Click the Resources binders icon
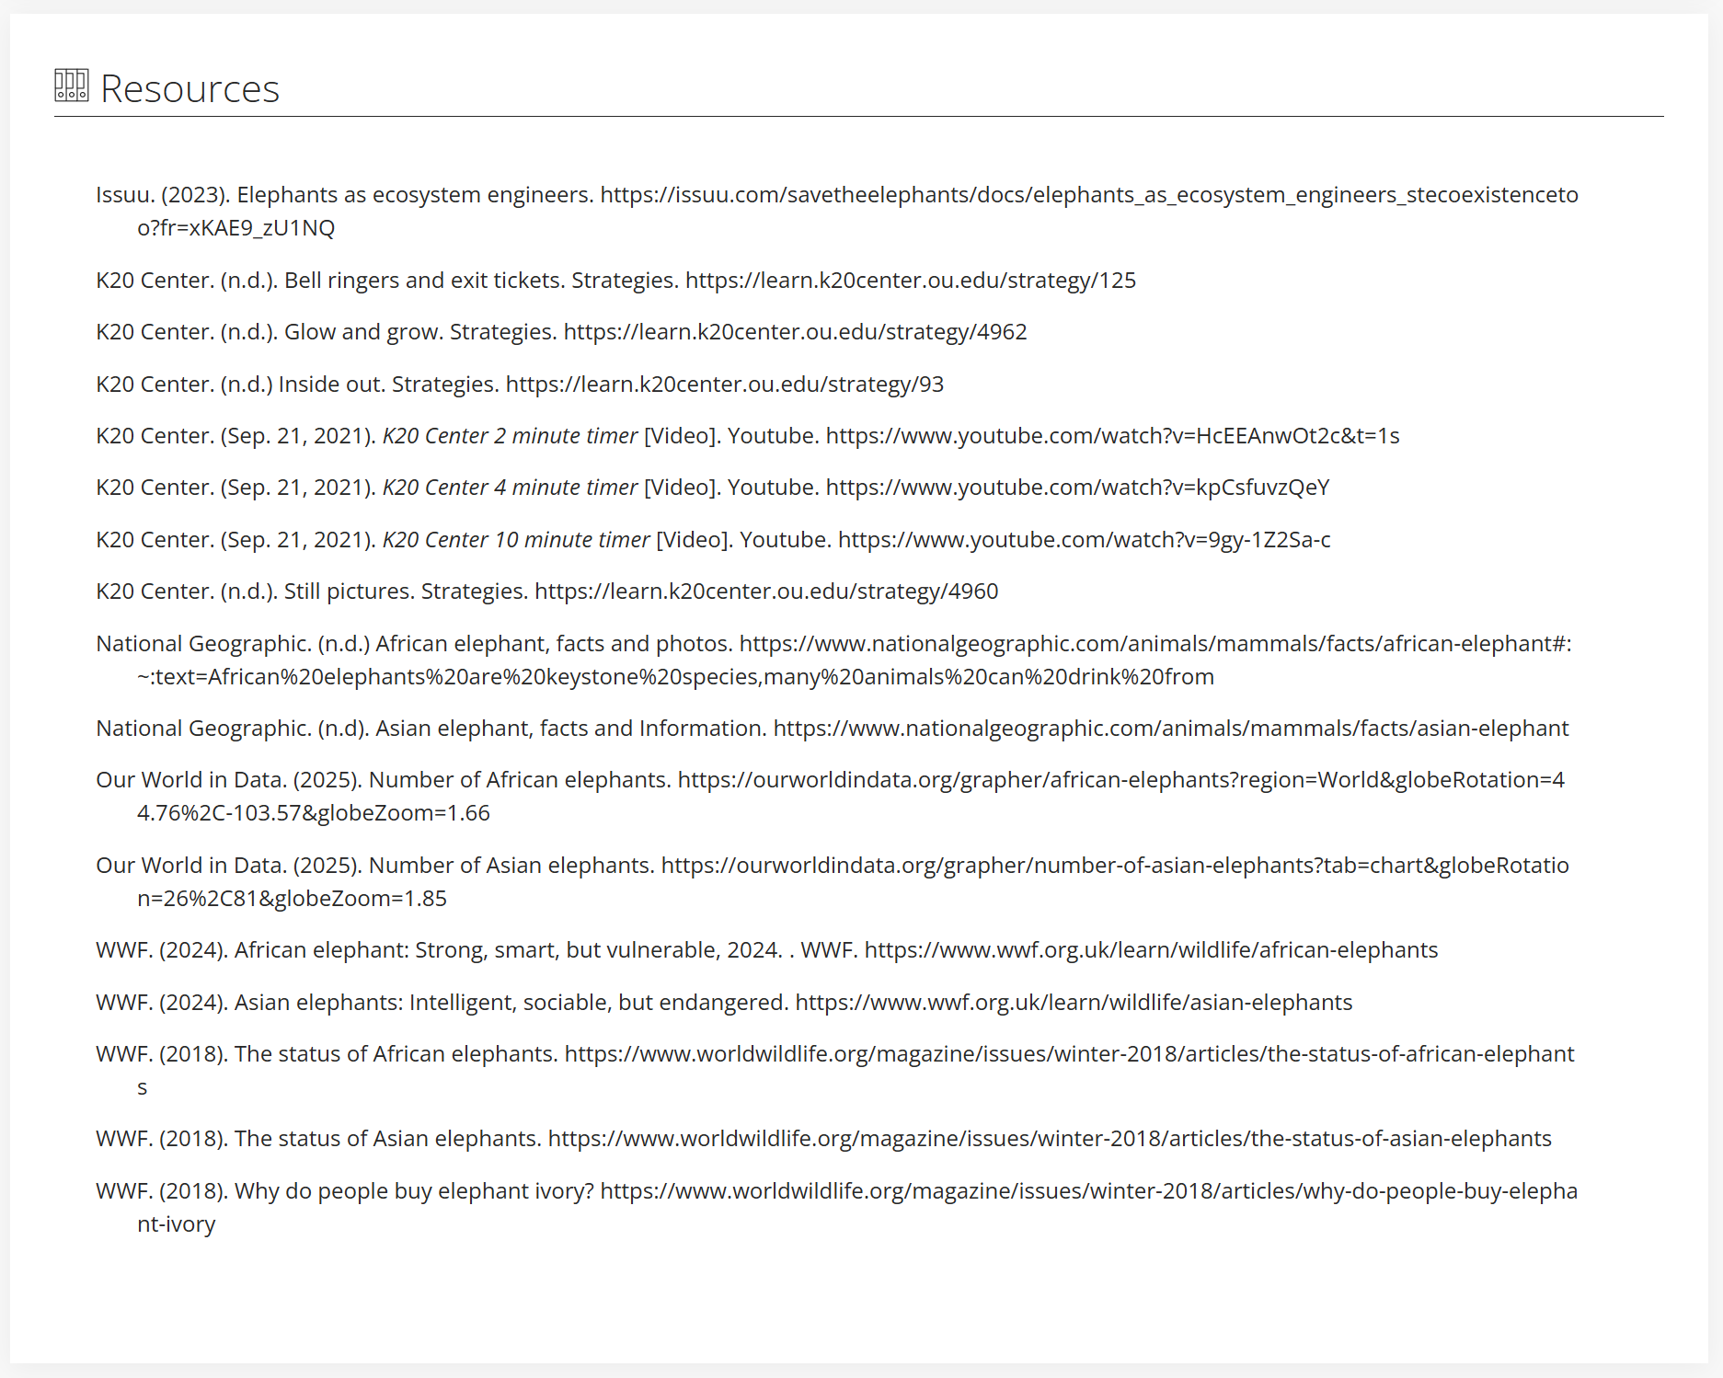The height and width of the screenshot is (1378, 1723). click(72, 86)
